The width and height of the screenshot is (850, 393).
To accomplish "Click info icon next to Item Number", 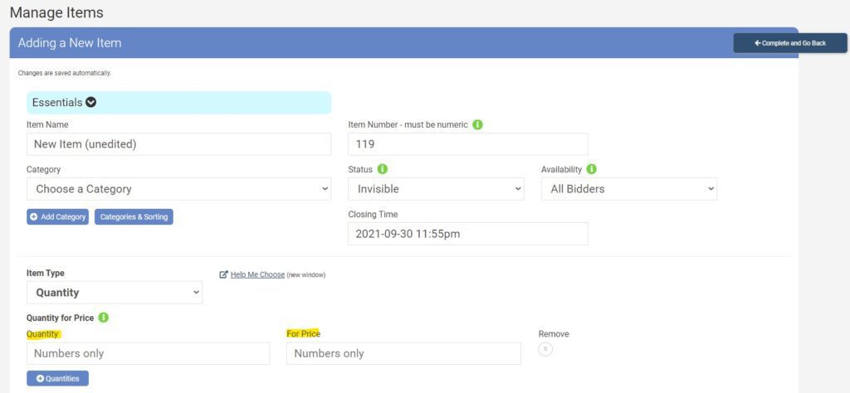I will click(x=478, y=124).
